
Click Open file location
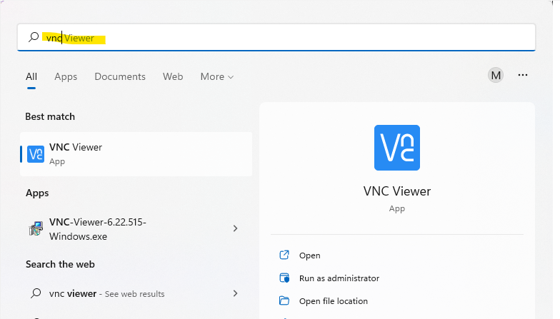[334, 300]
